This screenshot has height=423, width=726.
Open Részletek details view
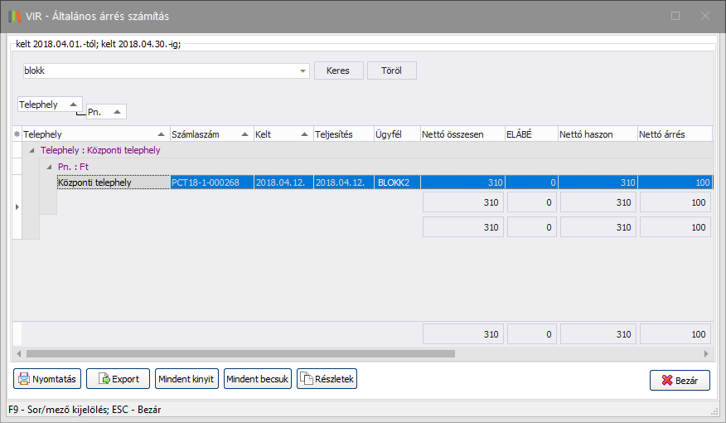tap(327, 379)
